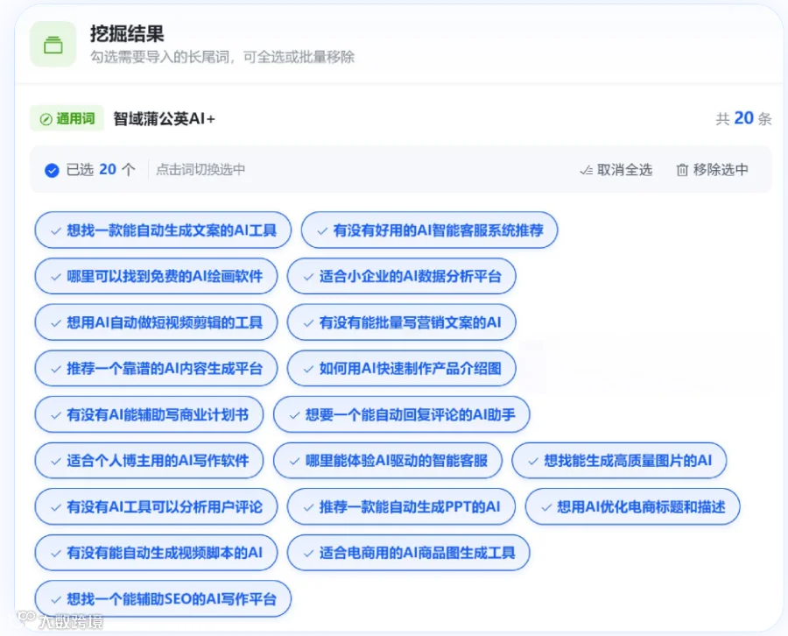Deselect 有没有能自动生成视频脚本的AI
The image size is (788, 636).
[156, 553]
